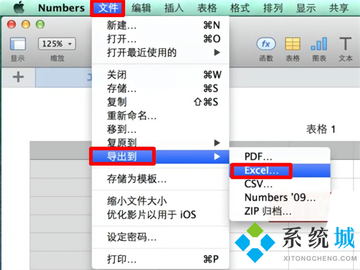360x270 pixels.
Task: Click the 文本 text toolbar icon
Action: [346, 44]
